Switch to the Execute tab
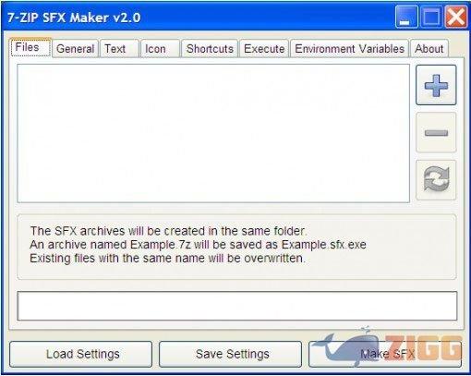Viewport: 471px width, 376px height. (x=264, y=49)
